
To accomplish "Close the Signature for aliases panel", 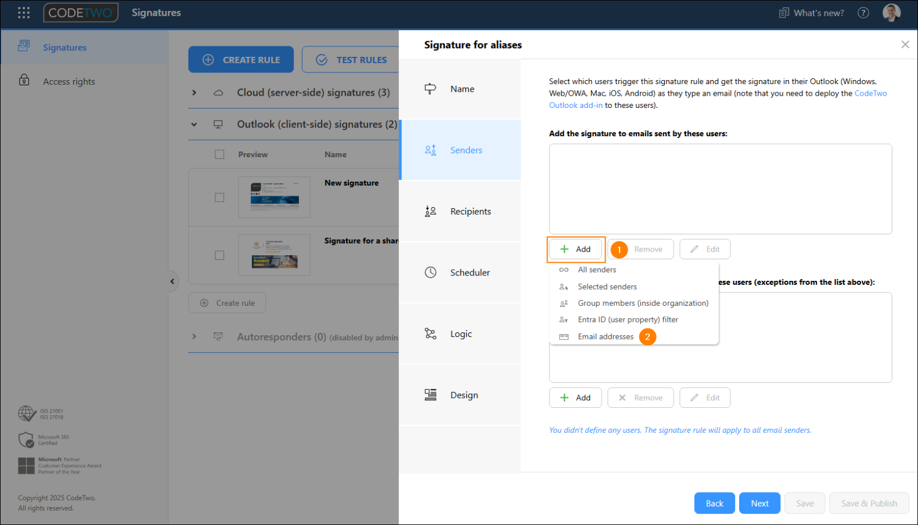I will click(905, 45).
